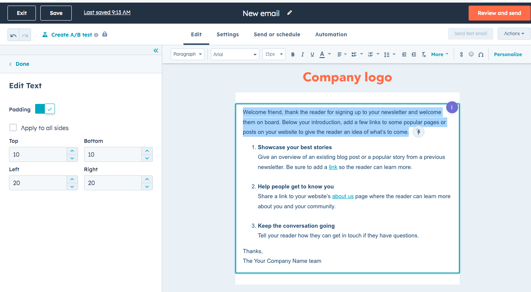This screenshot has width=531, height=292.
Task: Open the Send or schedule tab
Action: pos(277,34)
